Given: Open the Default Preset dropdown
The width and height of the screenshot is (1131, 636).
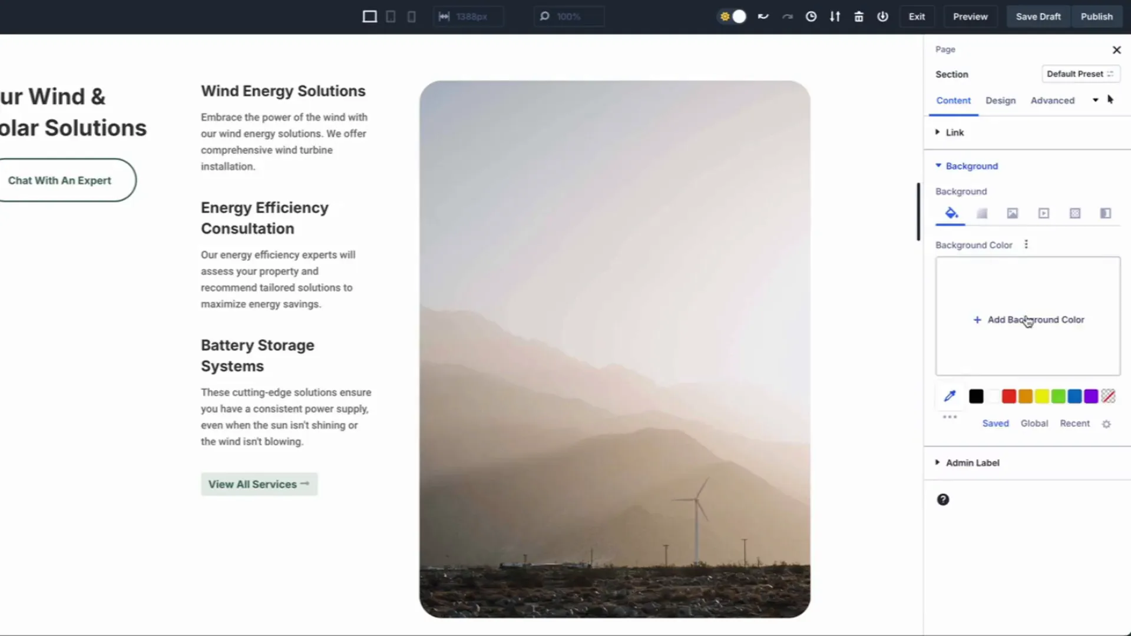Looking at the screenshot, I should pyautogui.click(x=1080, y=74).
